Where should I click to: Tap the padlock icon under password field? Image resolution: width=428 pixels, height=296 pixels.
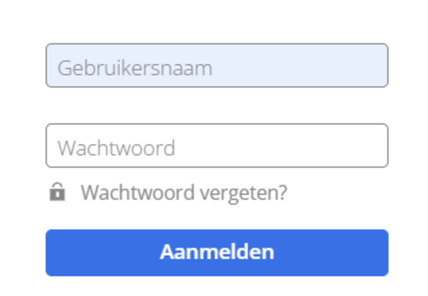point(57,192)
